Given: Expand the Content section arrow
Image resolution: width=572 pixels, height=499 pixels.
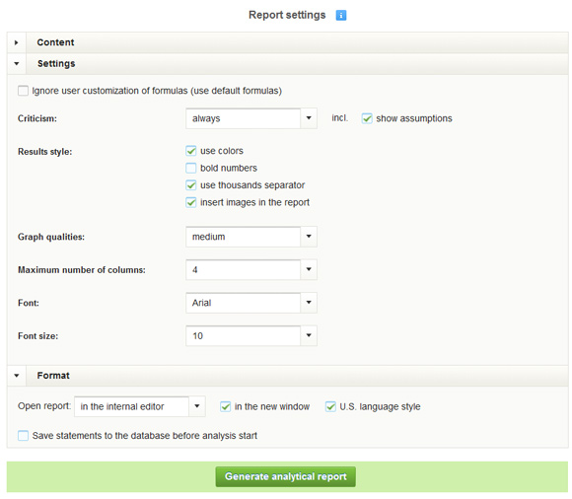Looking at the screenshot, I should pyautogui.click(x=17, y=42).
